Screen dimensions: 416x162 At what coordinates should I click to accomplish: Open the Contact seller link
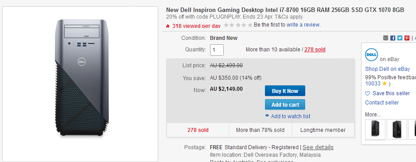[x=382, y=103]
